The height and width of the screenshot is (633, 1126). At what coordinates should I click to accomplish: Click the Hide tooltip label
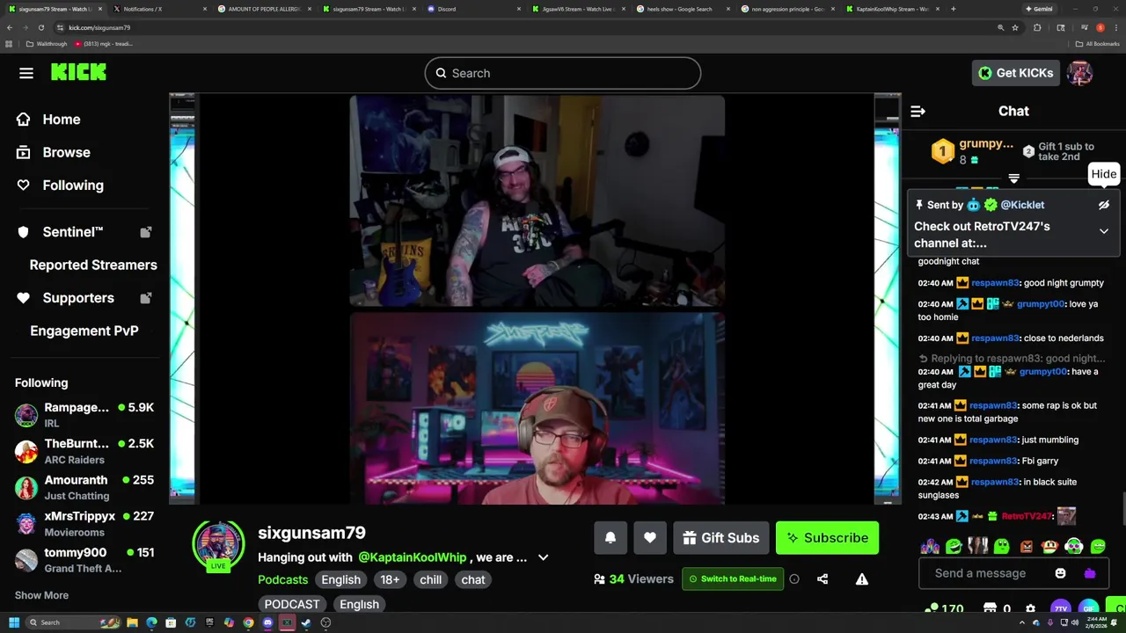point(1103,174)
